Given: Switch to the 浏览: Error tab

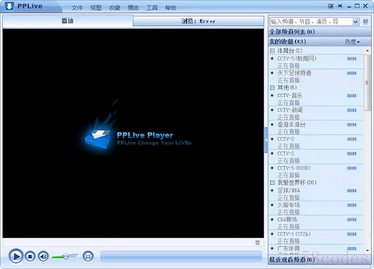Looking at the screenshot, I should (198, 21).
